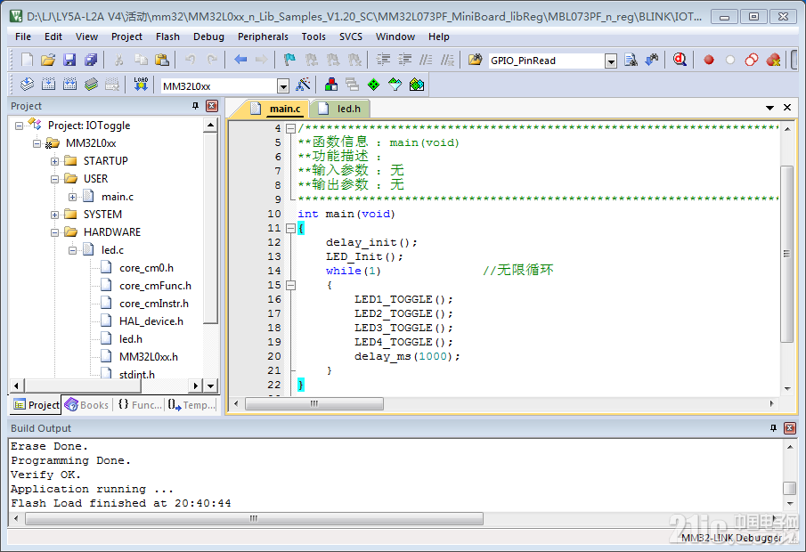806x552 pixels.
Task: Switch to the Templates panel tab
Action: tap(191, 405)
